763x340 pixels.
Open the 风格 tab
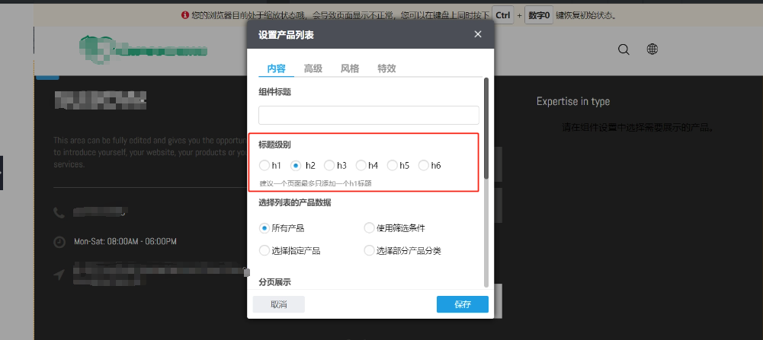pyautogui.click(x=350, y=68)
